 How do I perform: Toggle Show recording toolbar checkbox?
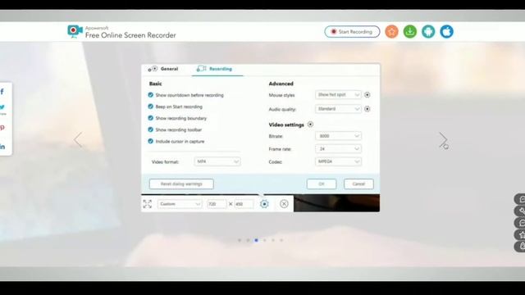[x=151, y=129]
